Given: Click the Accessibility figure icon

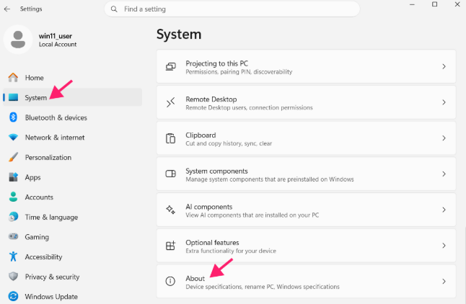Looking at the screenshot, I should pos(13,256).
